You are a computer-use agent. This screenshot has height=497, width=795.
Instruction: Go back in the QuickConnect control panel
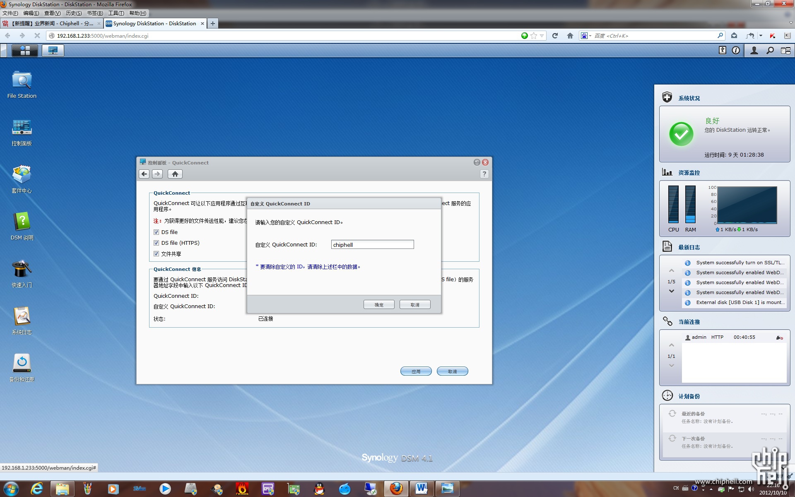[x=144, y=174]
